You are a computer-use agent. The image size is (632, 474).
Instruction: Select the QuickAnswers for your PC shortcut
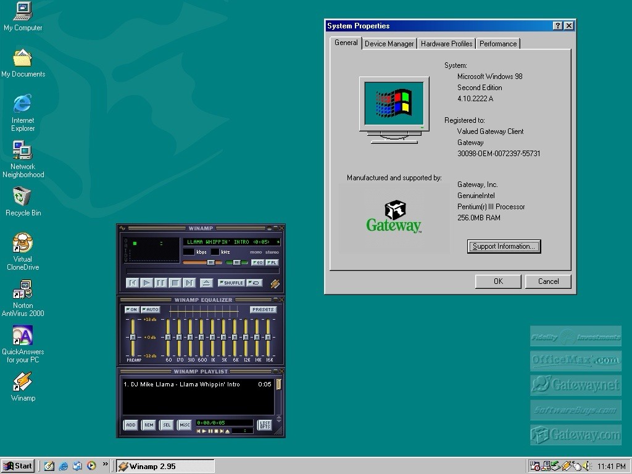coord(23,344)
